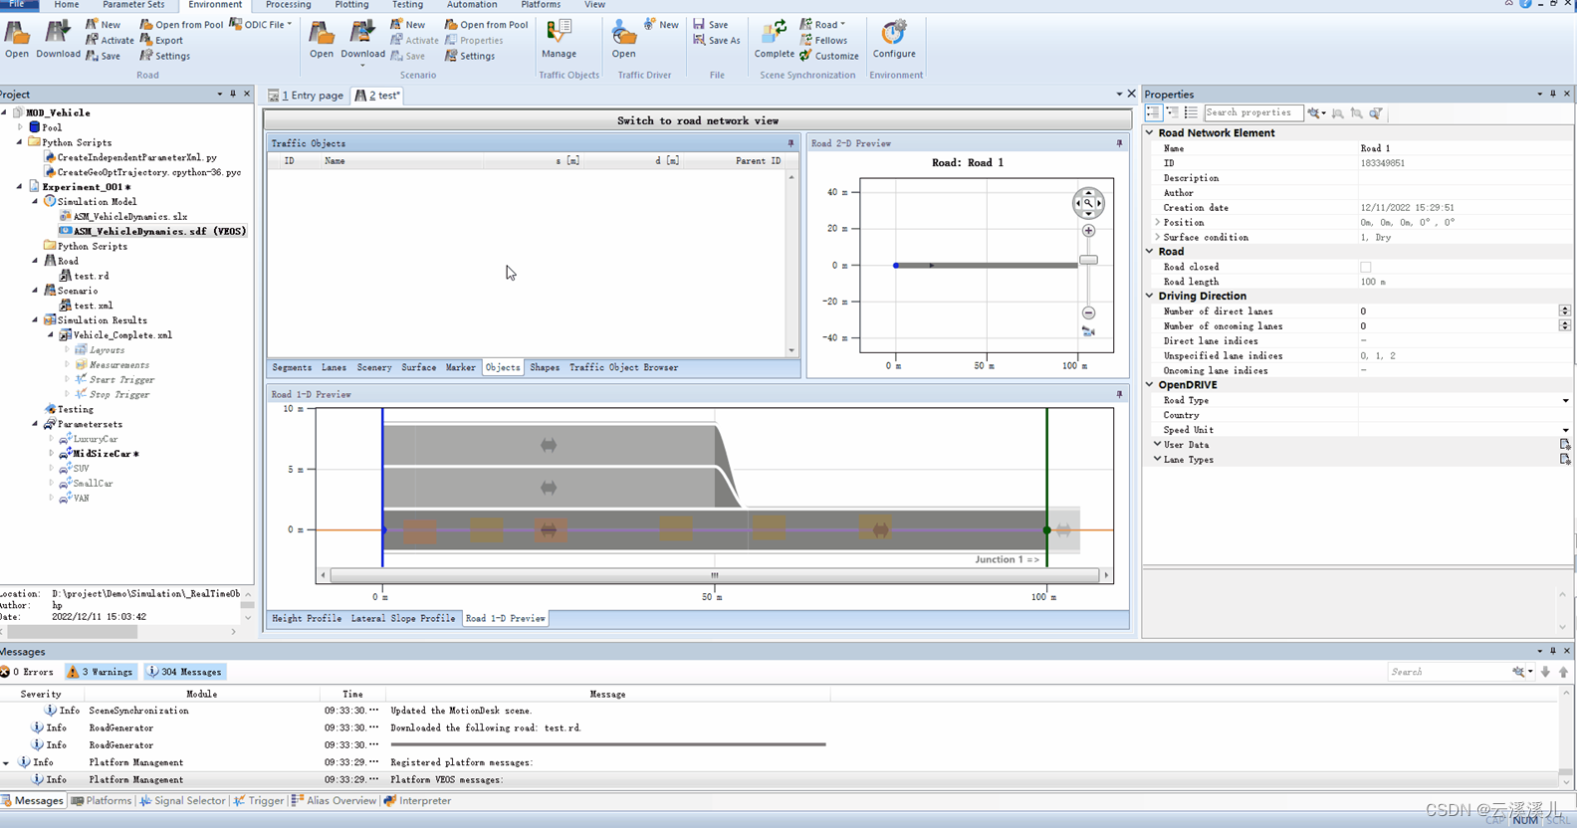Switch to the 1 Entry page tab
Image resolution: width=1577 pixels, height=828 pixels.
point(306,96)
